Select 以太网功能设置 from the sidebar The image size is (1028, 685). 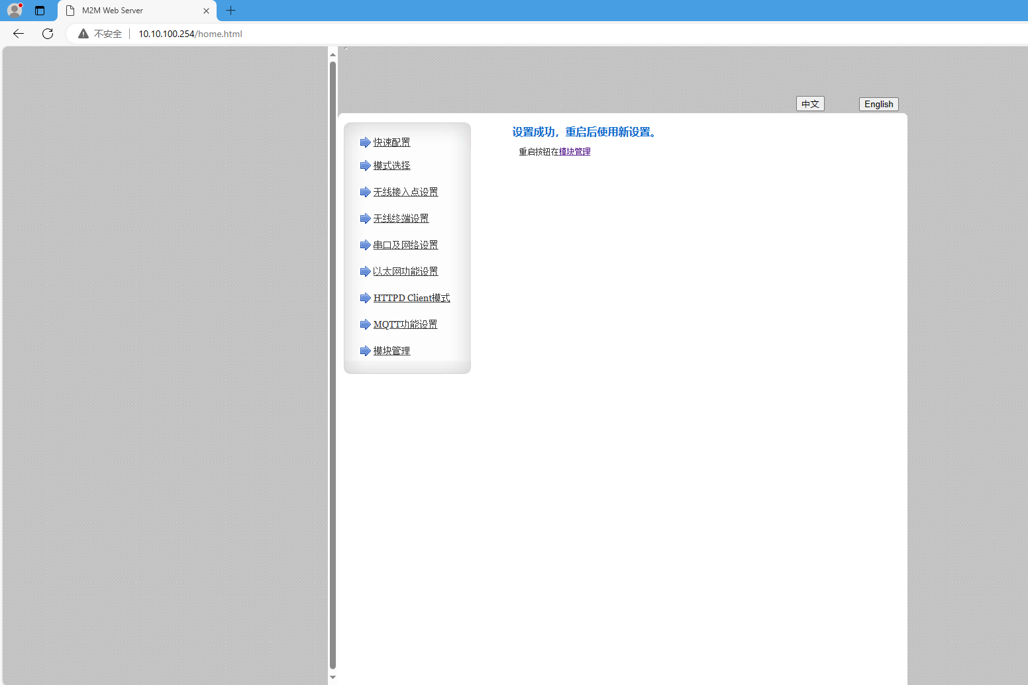coord(405,271)
